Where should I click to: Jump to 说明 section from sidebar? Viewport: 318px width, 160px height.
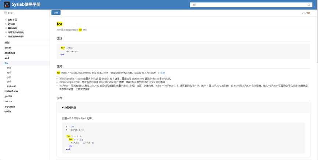click(9, 73)
